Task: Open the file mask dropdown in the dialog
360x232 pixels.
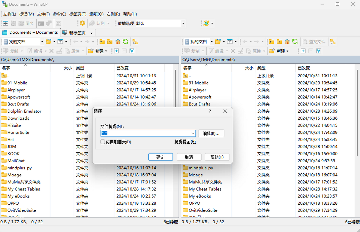Action: click(193, 133)
